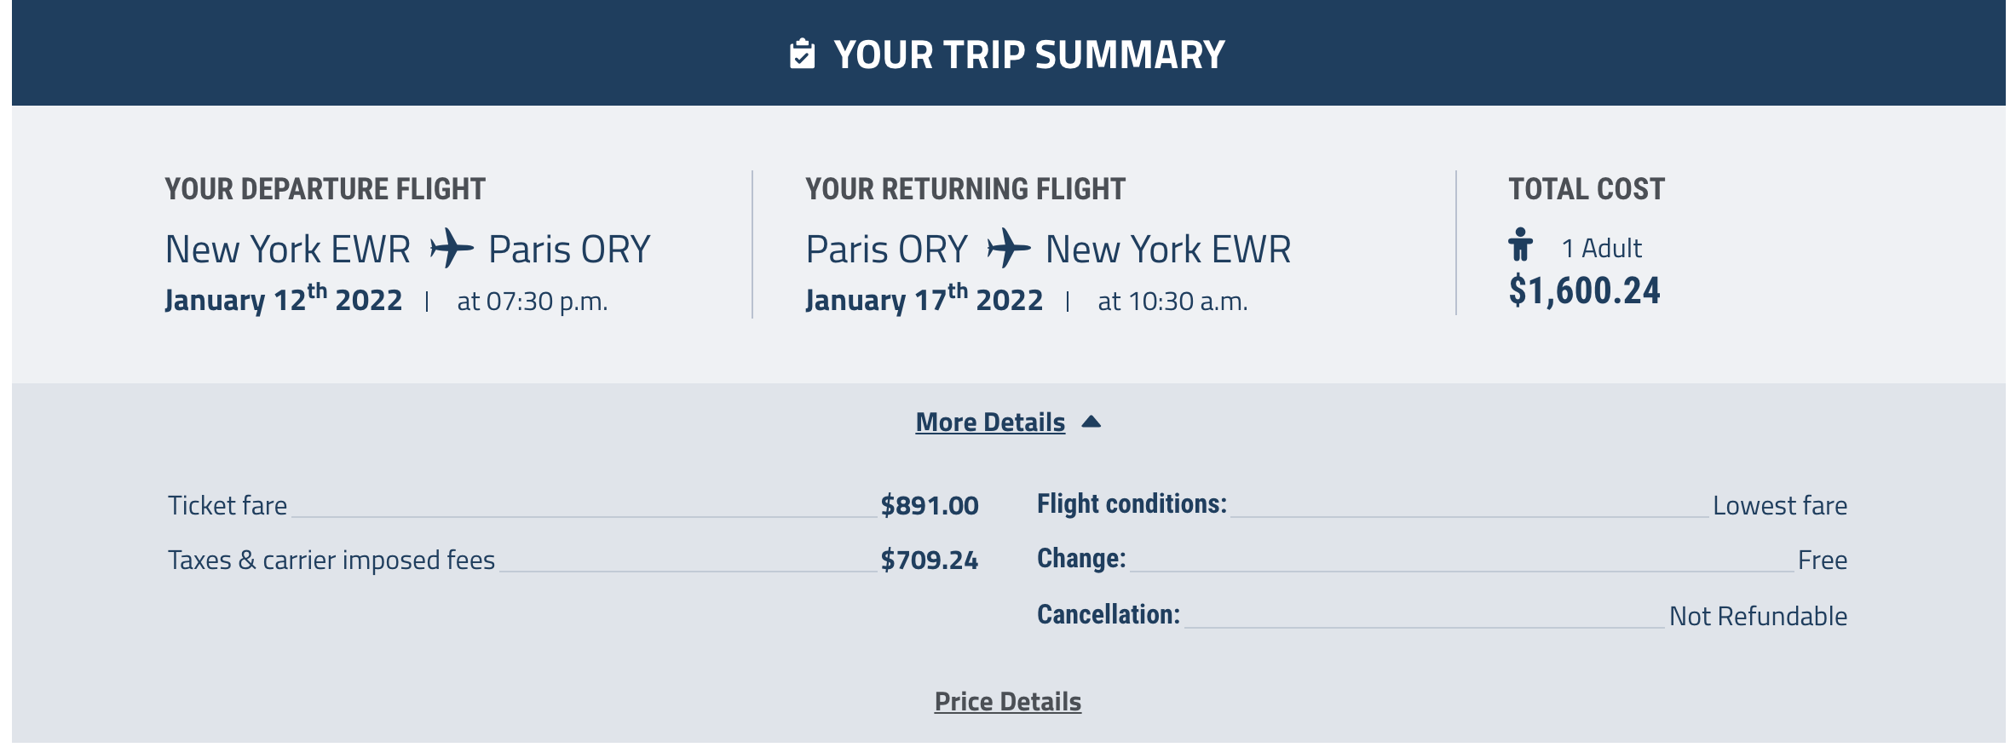Select the $1,600.24 total cost amount
2016x753 pixels.
click(x=1584, y=291)
